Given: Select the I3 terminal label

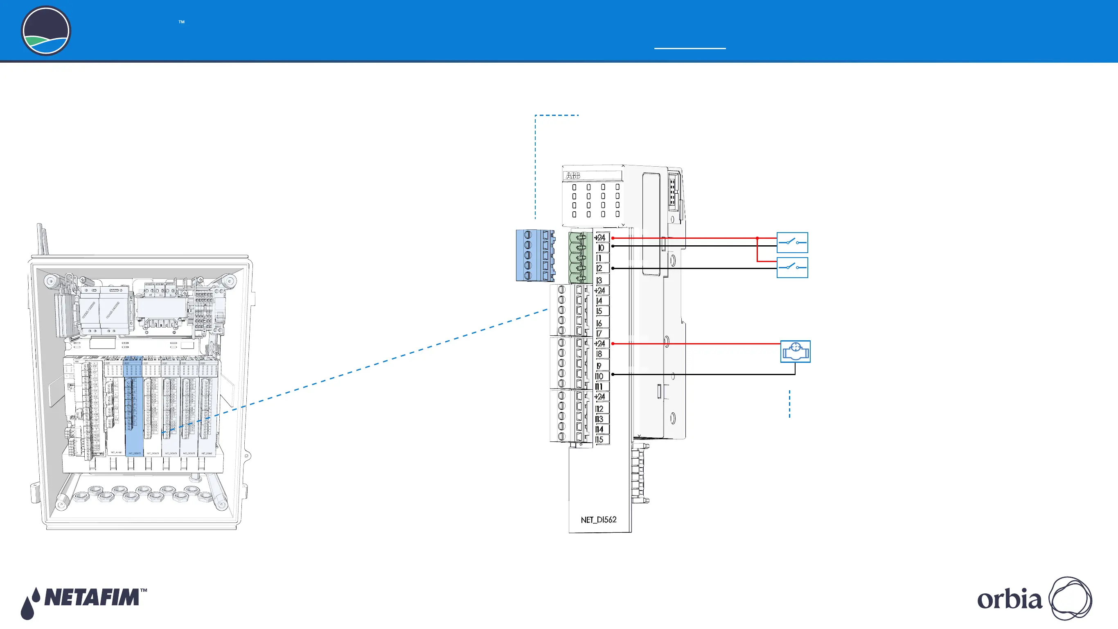Looking at the screenshot, I should (x=602, y=280).
